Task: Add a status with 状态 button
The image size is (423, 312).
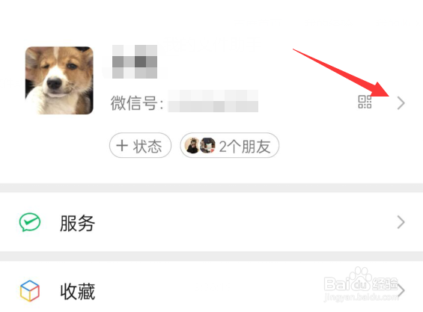Action: 140,145
